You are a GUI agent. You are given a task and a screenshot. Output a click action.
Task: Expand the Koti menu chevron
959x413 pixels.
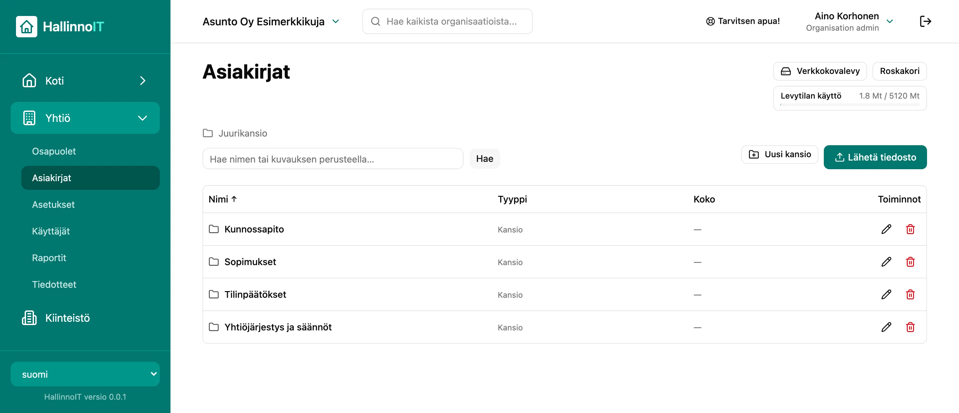tap(143, 81)
